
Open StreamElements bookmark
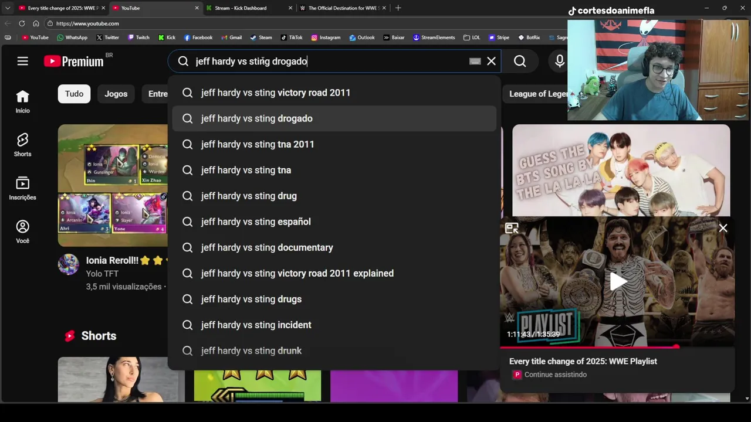(434, 38)
